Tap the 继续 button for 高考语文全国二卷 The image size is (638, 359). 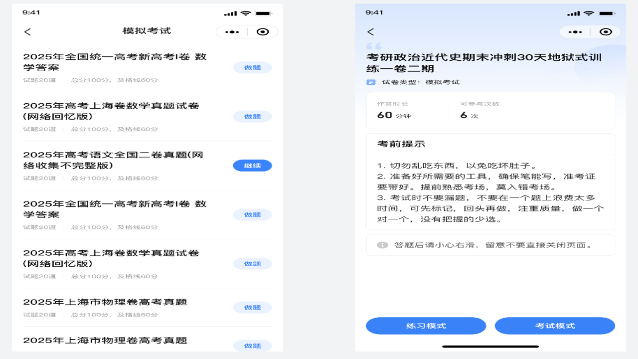click(x=253, y=166)
